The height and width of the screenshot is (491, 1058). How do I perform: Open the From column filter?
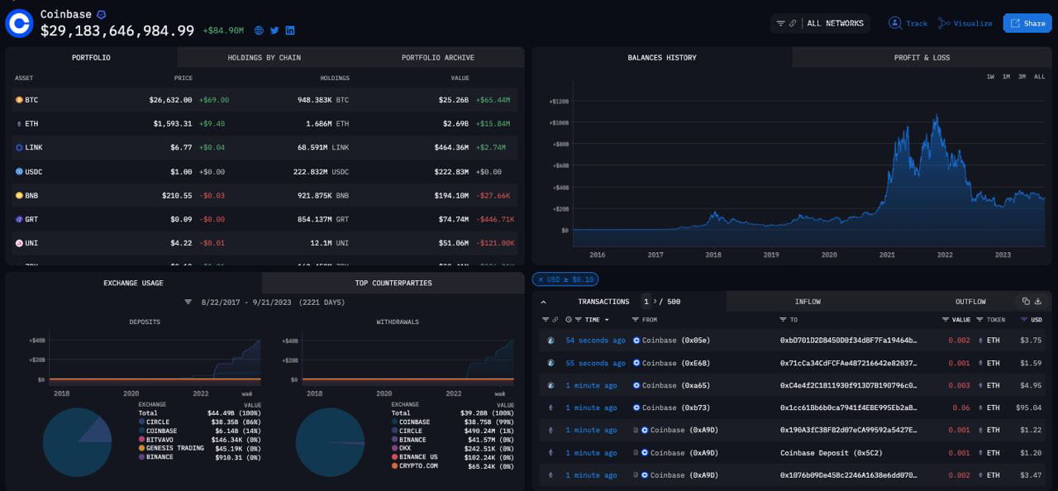pos(635,319)
